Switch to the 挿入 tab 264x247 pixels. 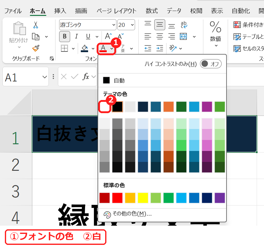60,11
